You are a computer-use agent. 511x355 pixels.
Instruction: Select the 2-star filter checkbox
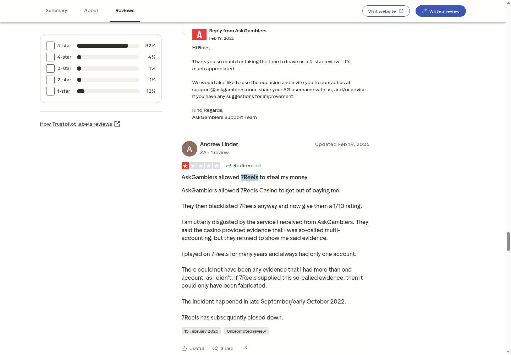pos(50,80)
